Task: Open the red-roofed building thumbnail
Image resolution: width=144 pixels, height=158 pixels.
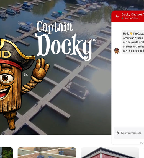Action: point(110,152)
